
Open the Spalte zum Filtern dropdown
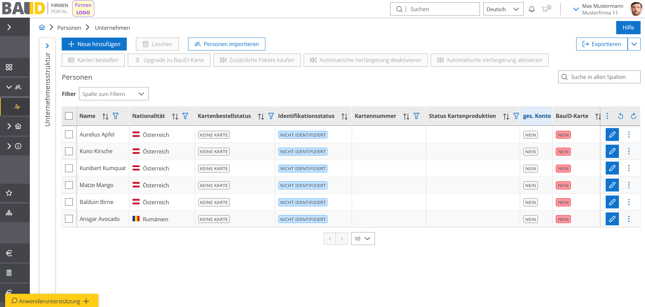pyautogui.click(x=114, y=94)
